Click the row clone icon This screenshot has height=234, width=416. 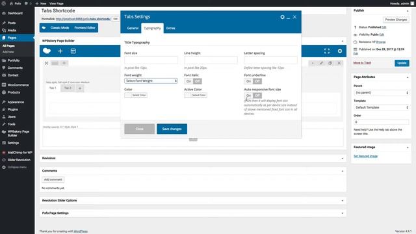(330, 63)
